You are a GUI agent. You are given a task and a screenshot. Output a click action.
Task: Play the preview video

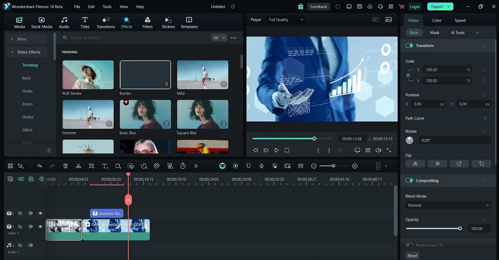[277, 150]
